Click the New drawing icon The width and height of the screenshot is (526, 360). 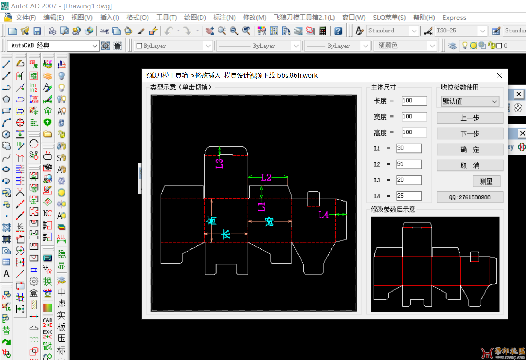(x=13, y=31)
